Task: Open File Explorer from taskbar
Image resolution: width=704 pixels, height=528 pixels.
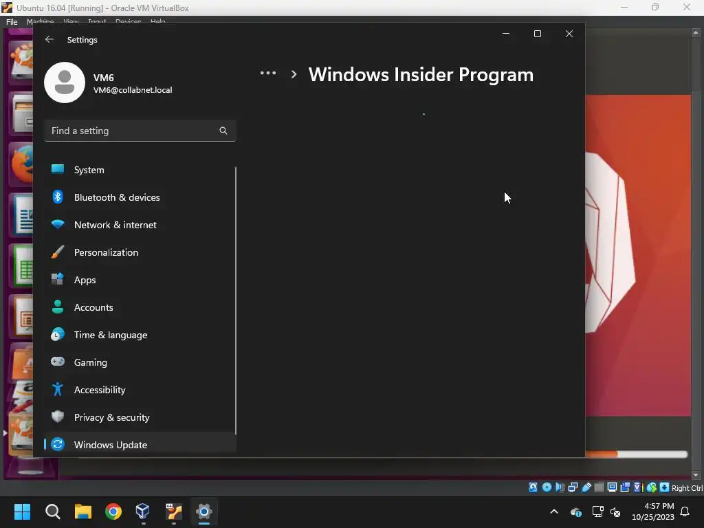Action: click(x=83, y=511)
